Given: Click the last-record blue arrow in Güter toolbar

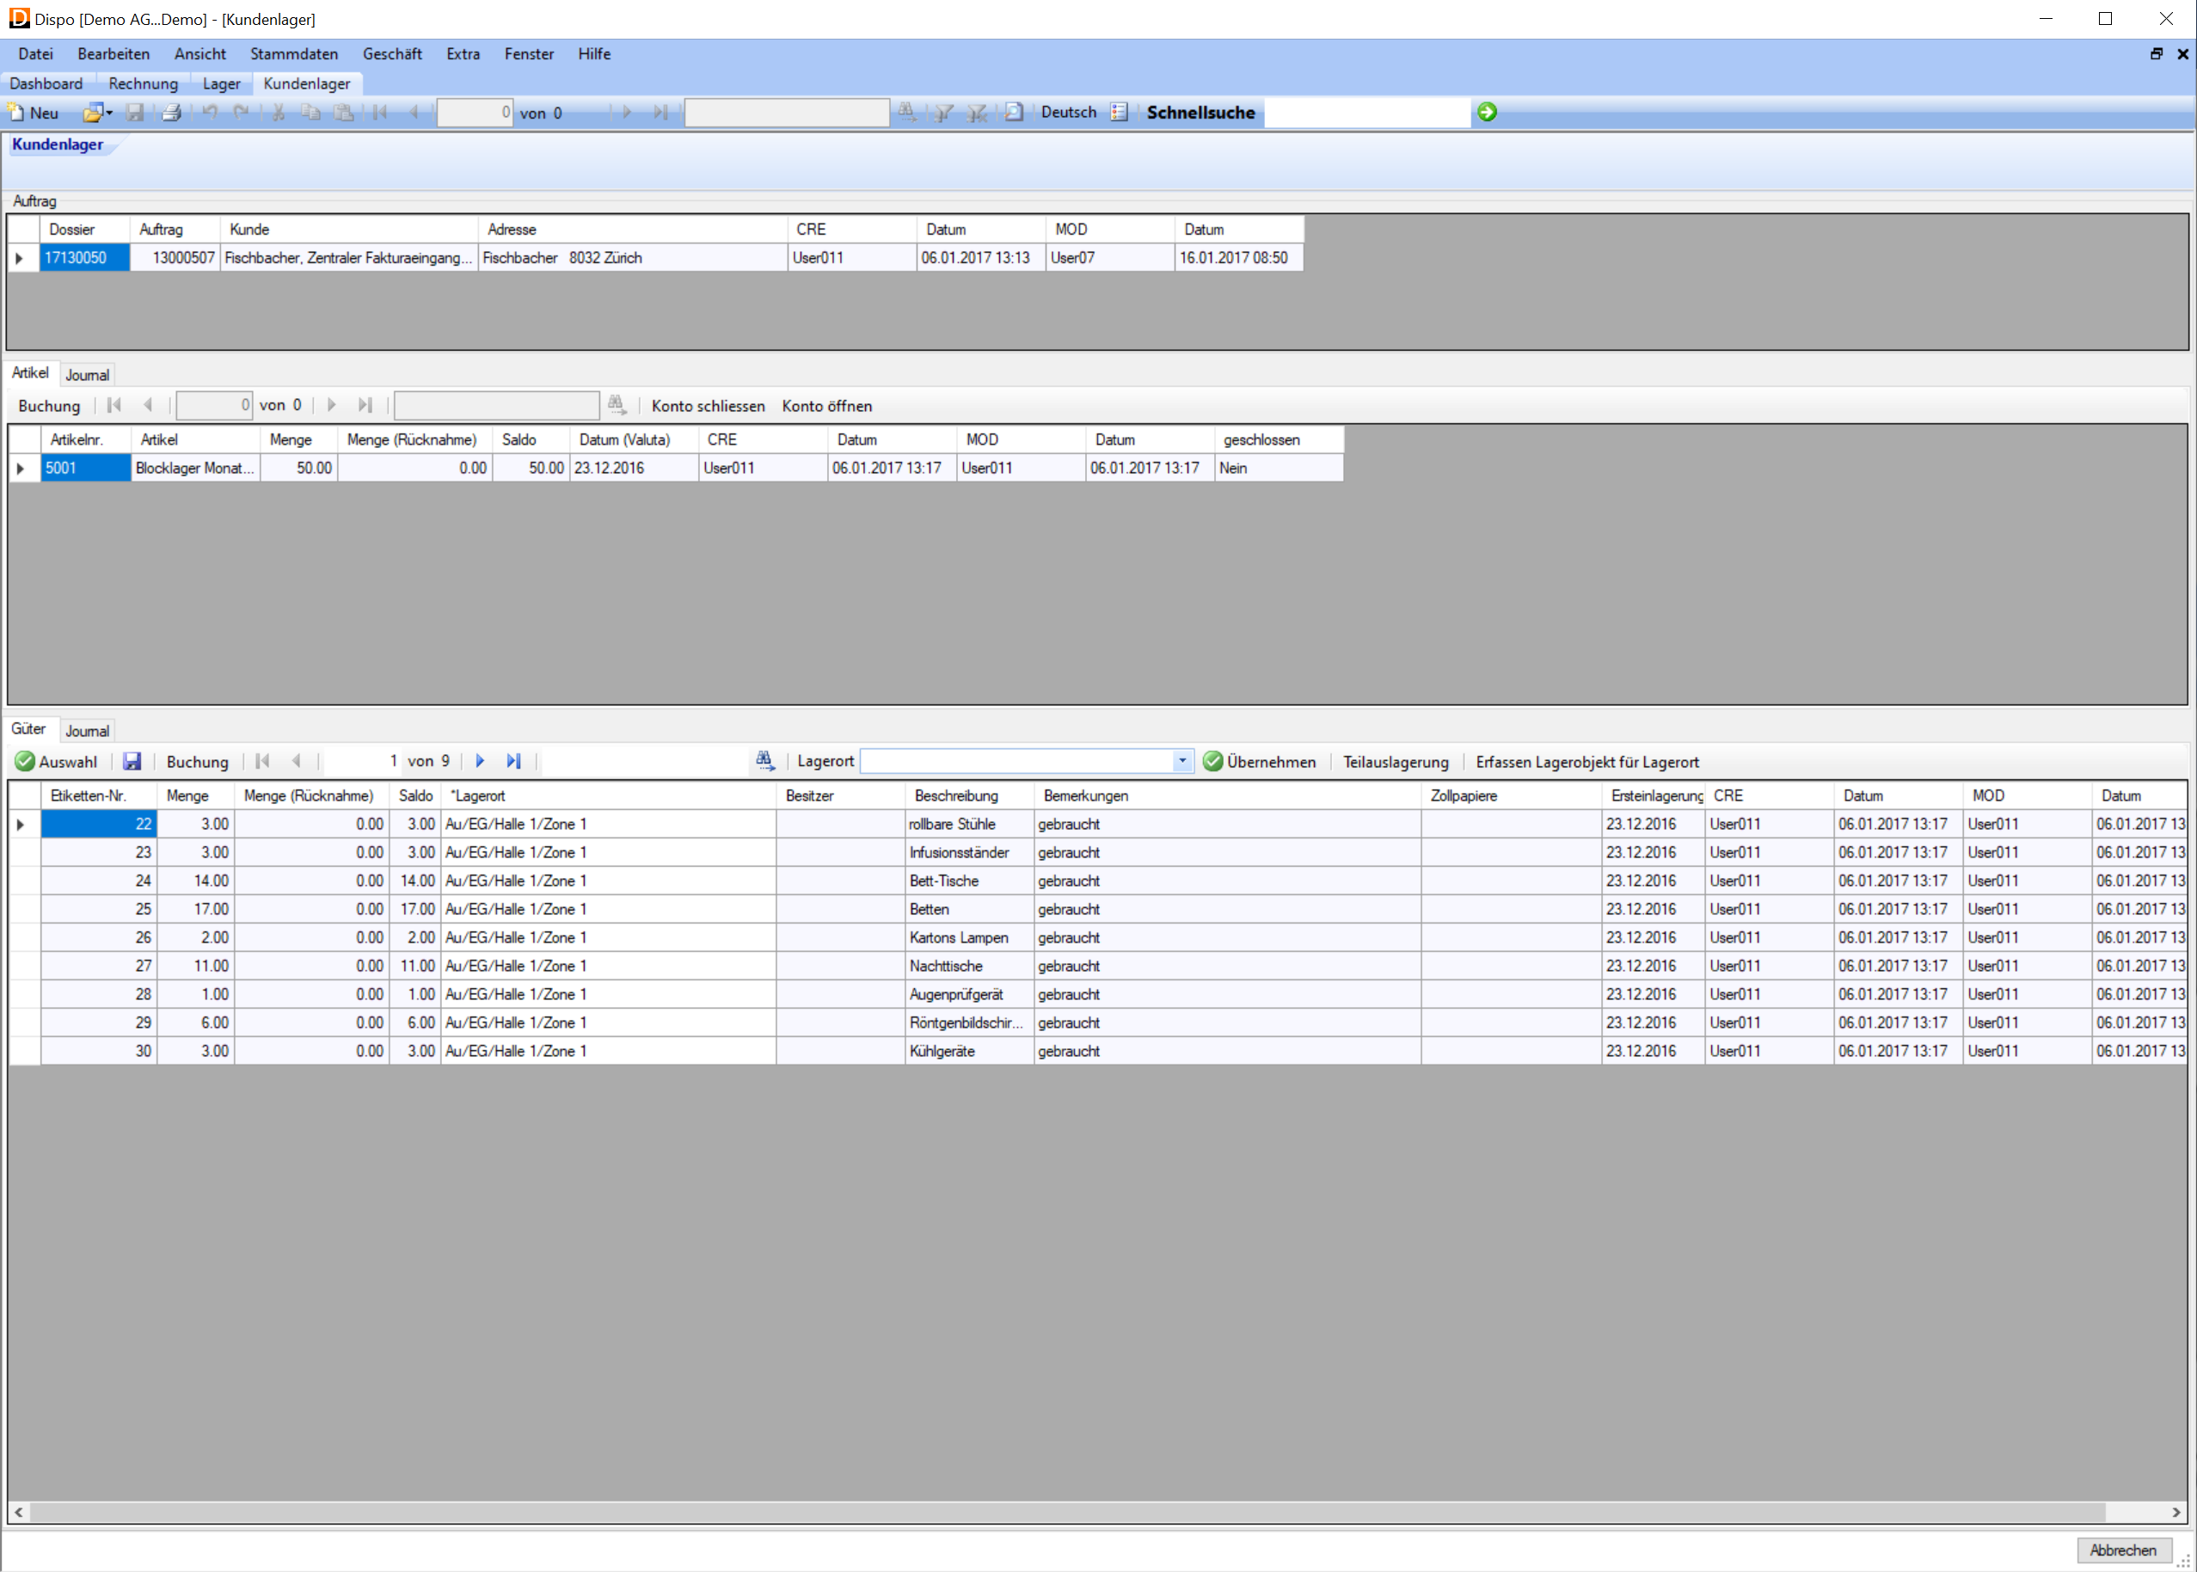Looking at the screenshot, I should point(514,762).
